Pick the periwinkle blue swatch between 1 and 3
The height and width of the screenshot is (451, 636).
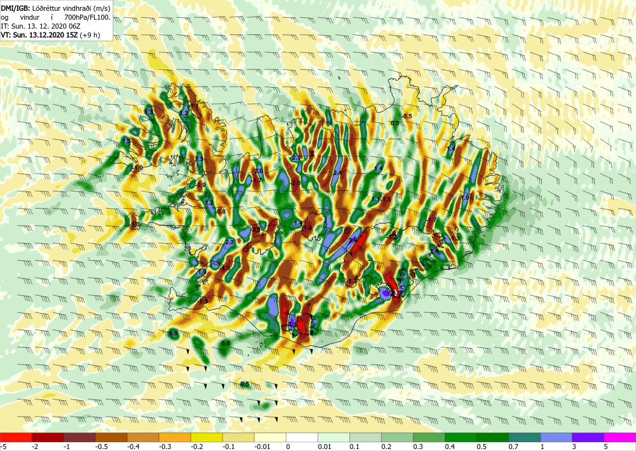[x=556, y=437]
